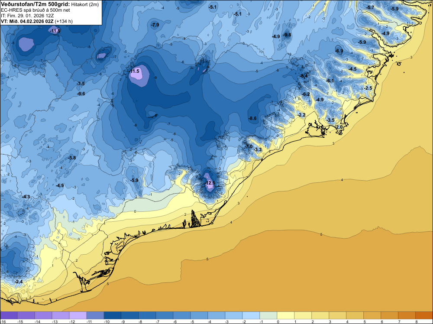Click the pale yellow legend swatch between 0 and 1

[x=285, y=315]
